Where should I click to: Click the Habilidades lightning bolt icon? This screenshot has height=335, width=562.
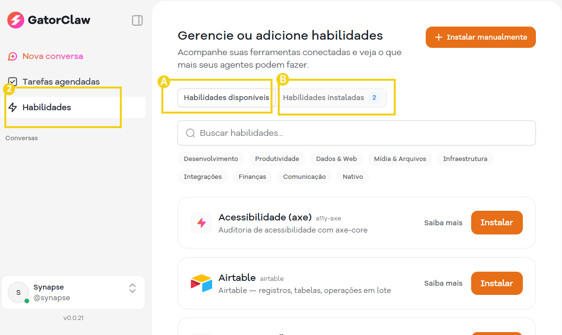[x=12, y=107]
